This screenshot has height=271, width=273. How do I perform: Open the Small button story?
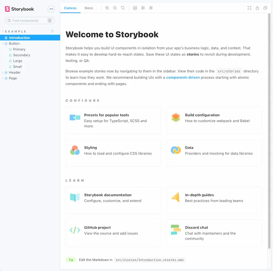(18, 67)
